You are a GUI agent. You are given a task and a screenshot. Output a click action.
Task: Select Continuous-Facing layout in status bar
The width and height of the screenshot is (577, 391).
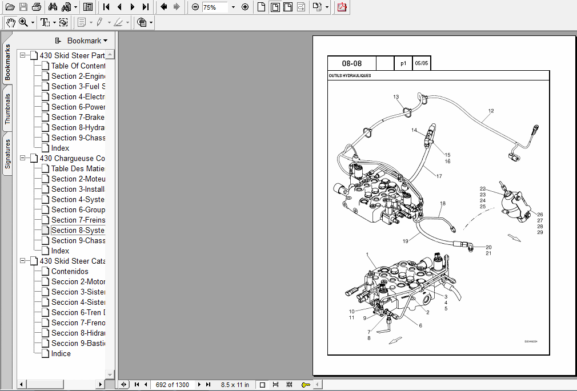pos(289,385)
